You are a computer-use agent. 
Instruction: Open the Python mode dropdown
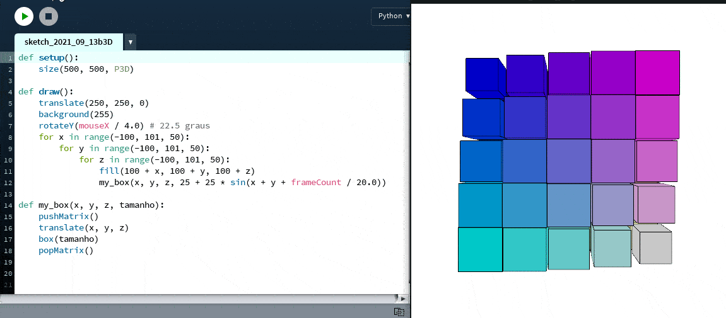point(394,16)
